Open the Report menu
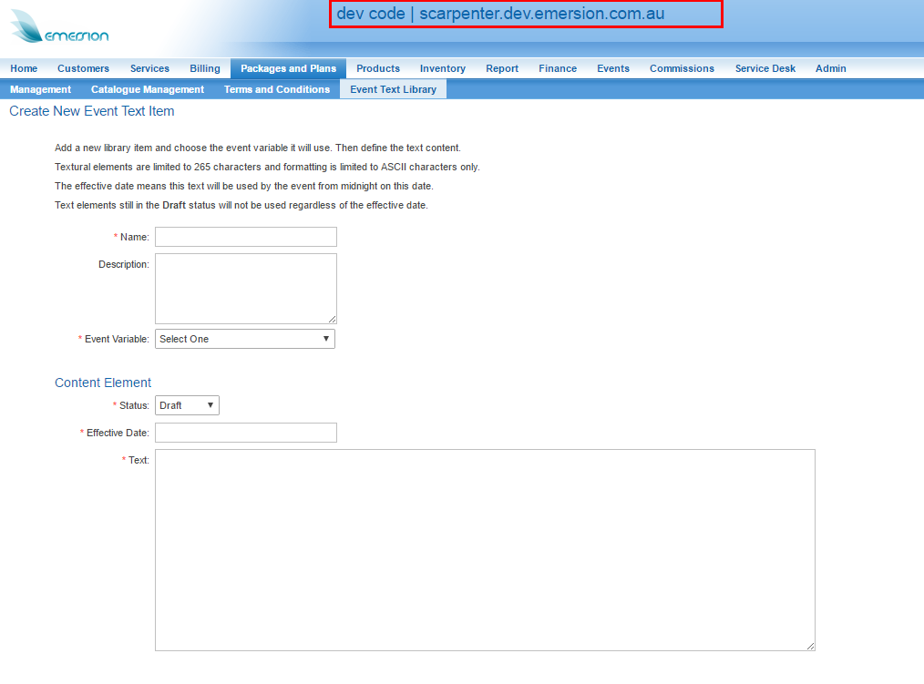The image size is (924, 684). (x=502, y=68)
